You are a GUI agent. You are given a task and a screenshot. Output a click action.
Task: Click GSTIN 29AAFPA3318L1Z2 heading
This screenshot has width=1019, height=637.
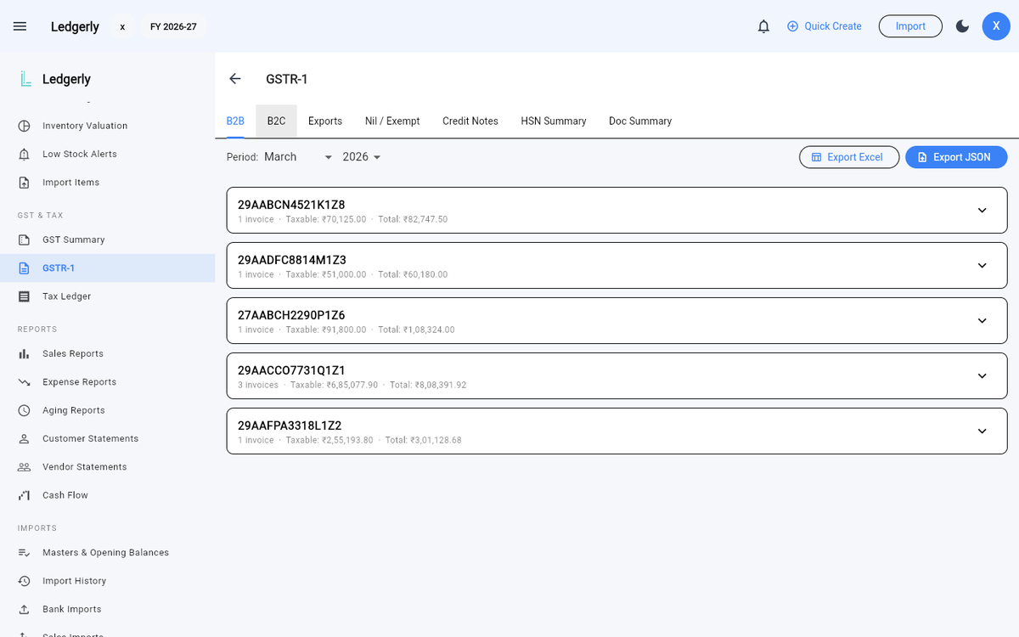(x=290, y=426)
